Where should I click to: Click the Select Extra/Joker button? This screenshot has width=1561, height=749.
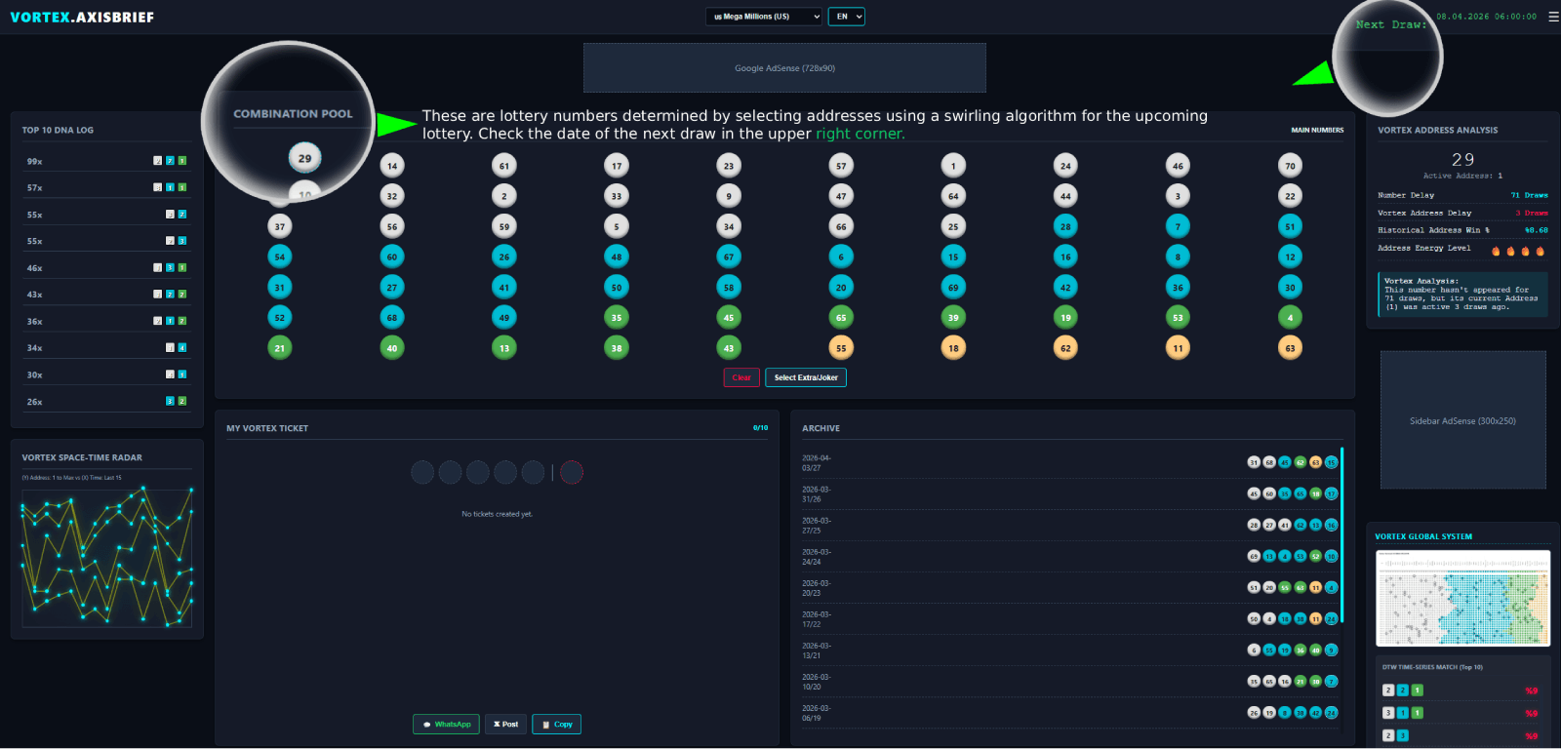pyautogui.click(x=806, y=377)
